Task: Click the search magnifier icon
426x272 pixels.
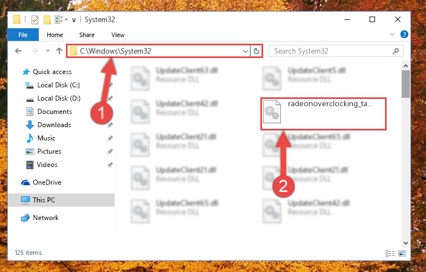Action: click(x=396, y=51)
